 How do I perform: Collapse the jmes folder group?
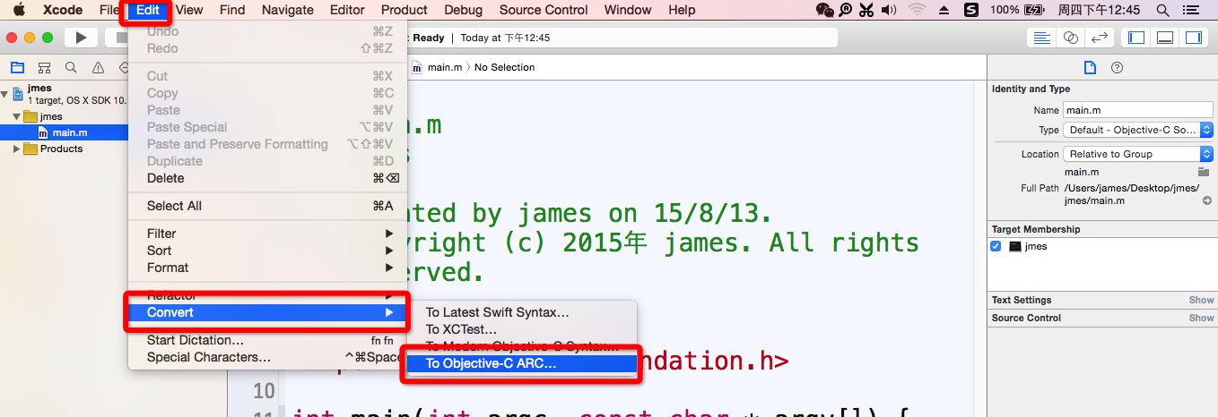tap(17, 116)
